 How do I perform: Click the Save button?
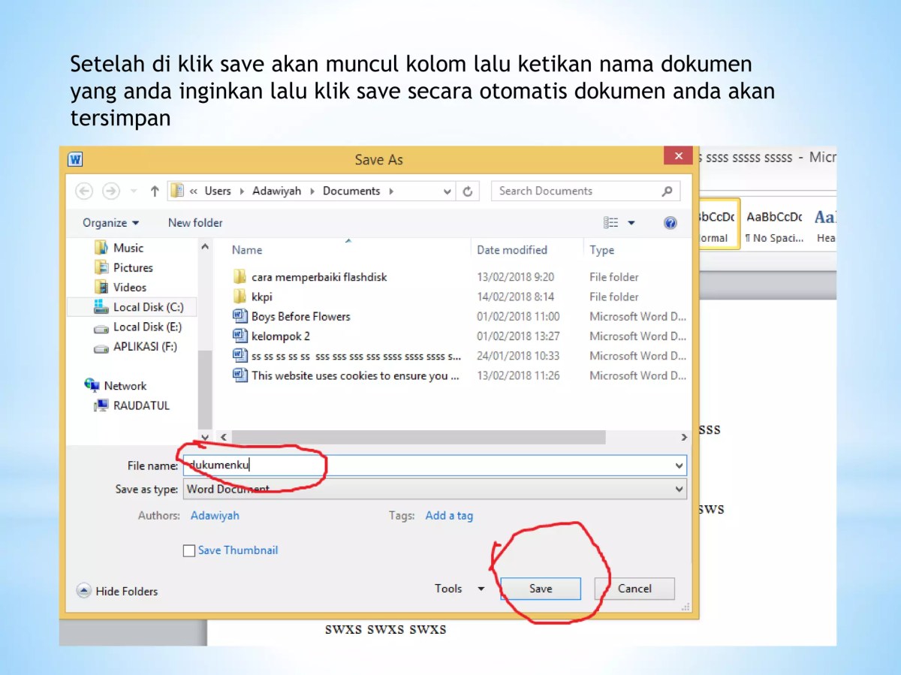[540, 589]
